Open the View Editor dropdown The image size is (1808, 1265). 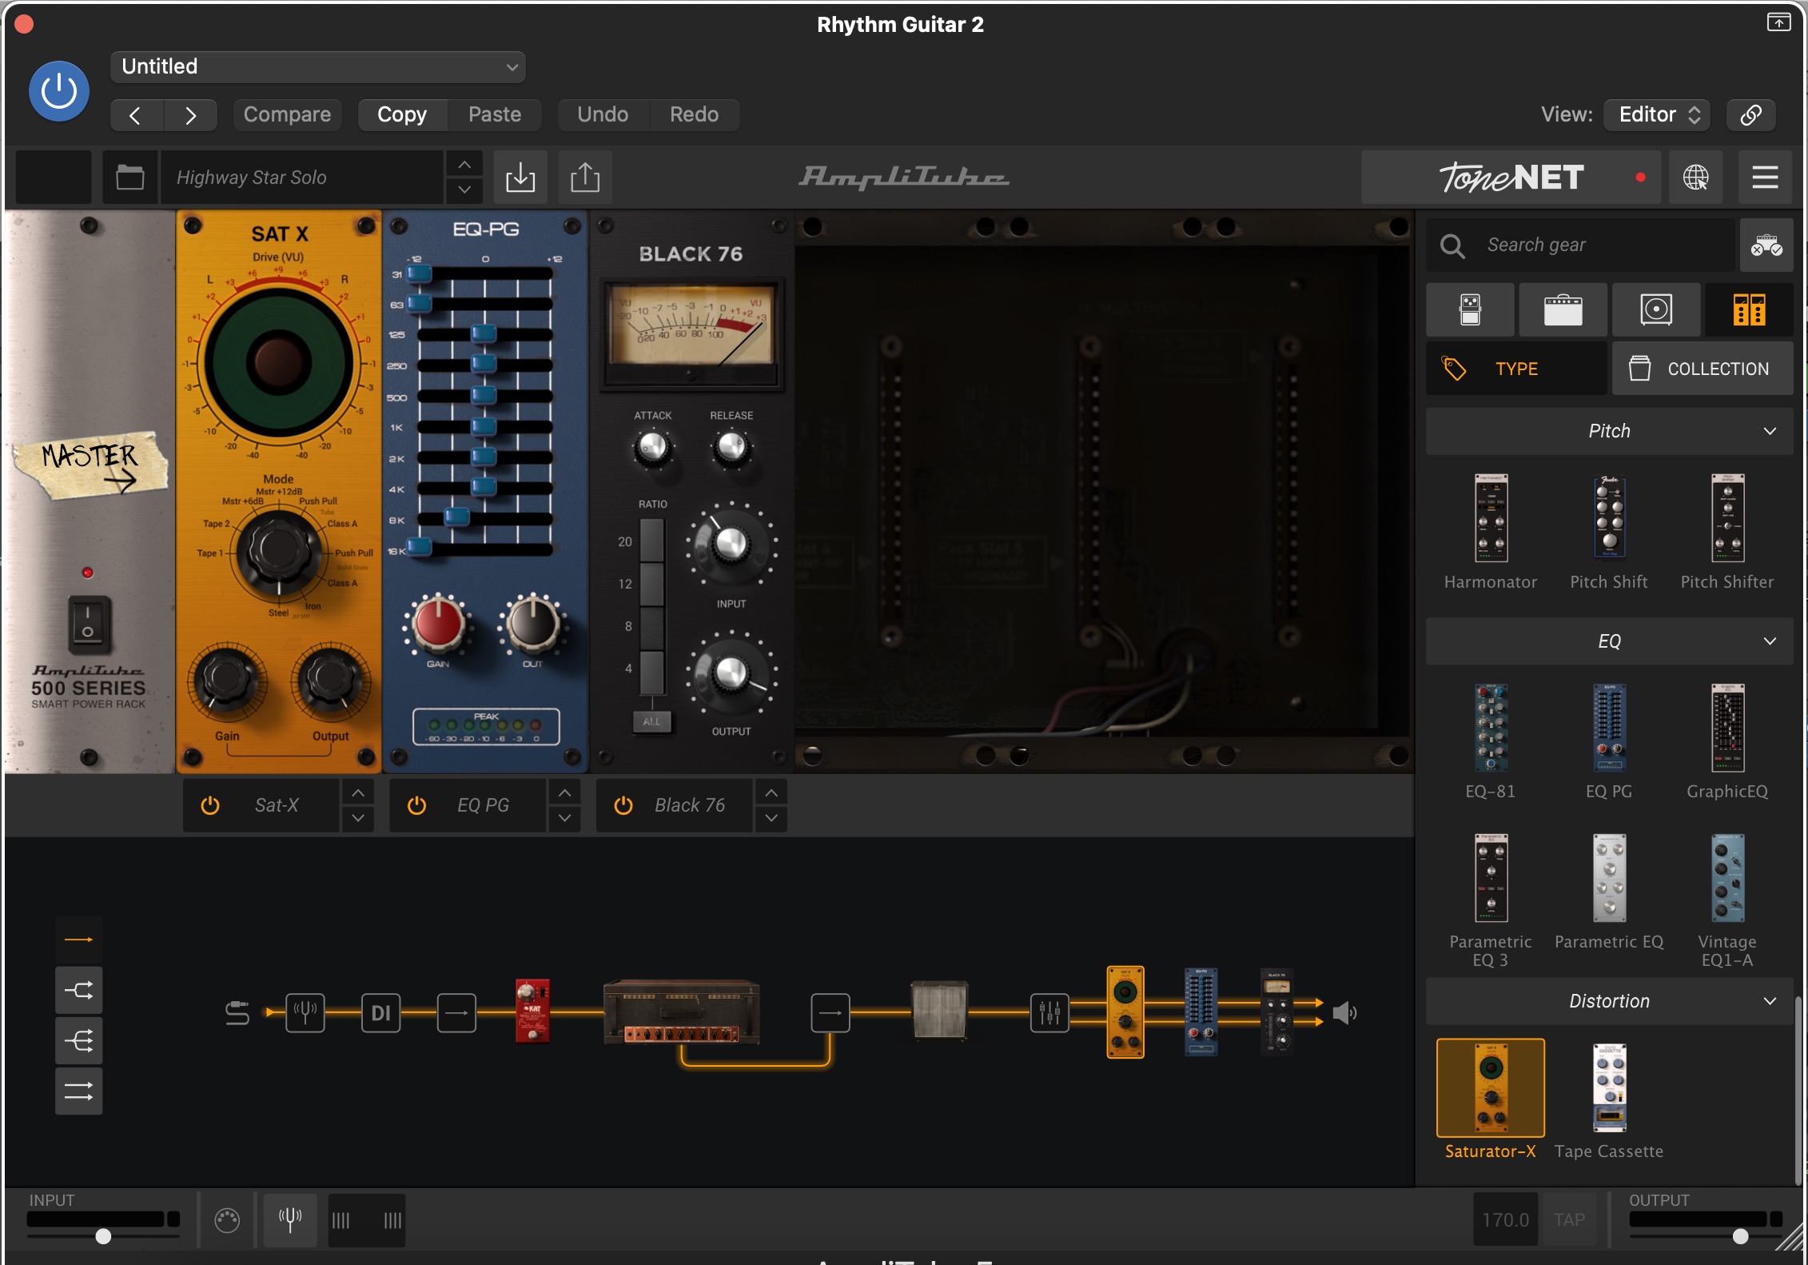click(1657, 114)
